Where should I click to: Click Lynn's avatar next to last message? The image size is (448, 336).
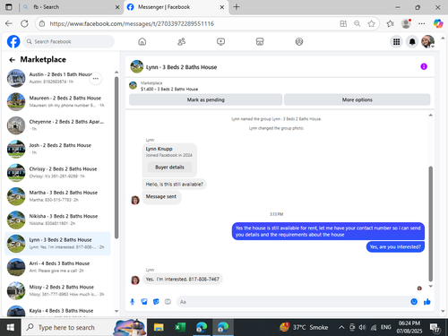[135, 280]
